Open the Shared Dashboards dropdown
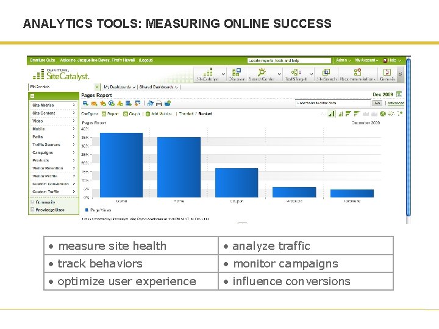This screenshot has height=329, width=439. (x=159, y=87)
